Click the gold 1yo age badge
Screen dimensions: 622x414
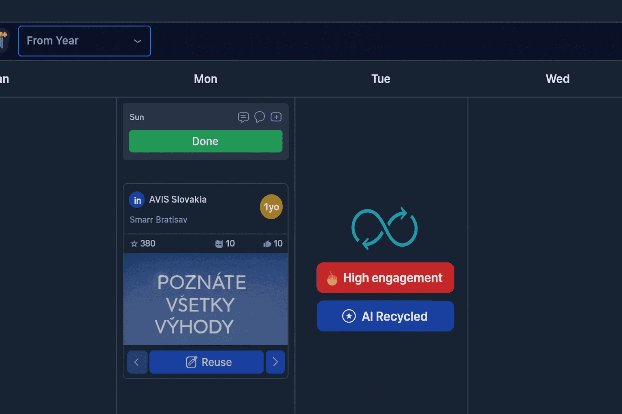(271, 207)
